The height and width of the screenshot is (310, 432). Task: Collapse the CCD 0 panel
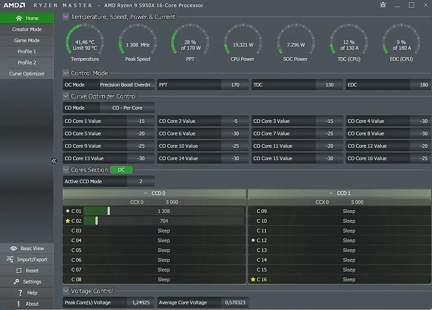(146, 193)
